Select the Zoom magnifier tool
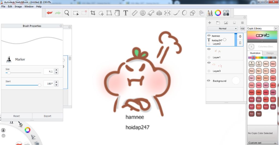279x145 pixels. tap(67, 13)
